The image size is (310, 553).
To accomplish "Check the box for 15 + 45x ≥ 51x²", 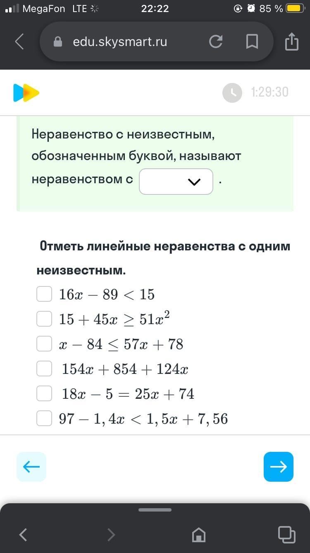I will (x=44, y=319).
